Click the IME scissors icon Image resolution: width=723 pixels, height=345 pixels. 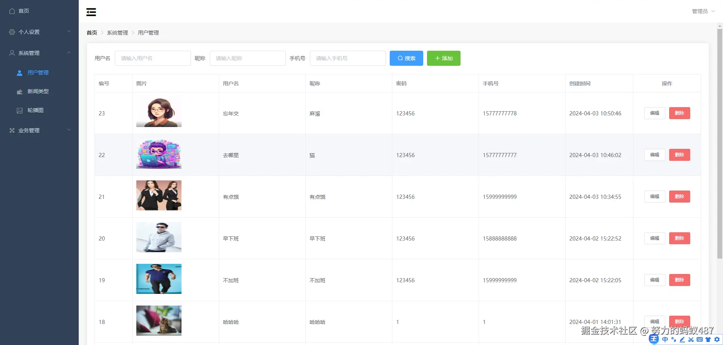[691, 339]
